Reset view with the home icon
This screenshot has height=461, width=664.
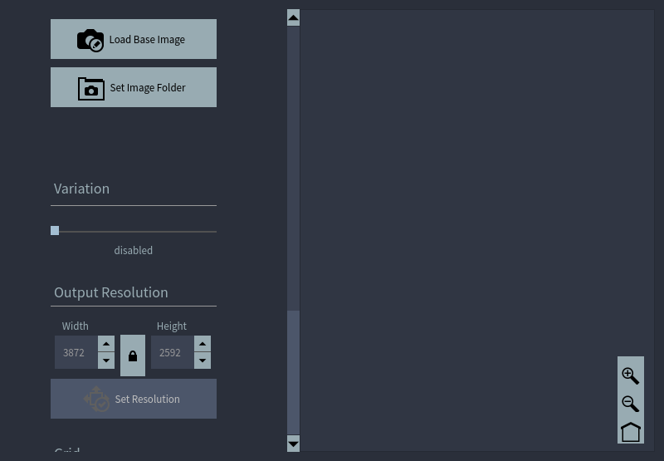point(631,432)
